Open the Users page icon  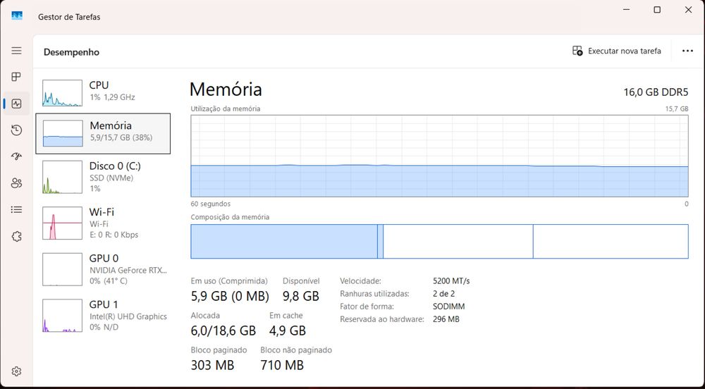pos(17,183)
